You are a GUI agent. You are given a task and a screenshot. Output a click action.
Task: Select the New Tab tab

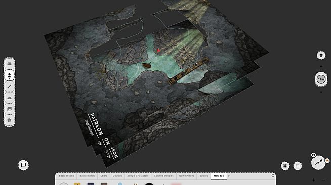point(219,176)
